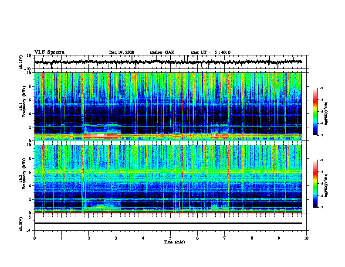Click the time axis tick label "5"
Viewport: 345px width, 267px height.
170,238
